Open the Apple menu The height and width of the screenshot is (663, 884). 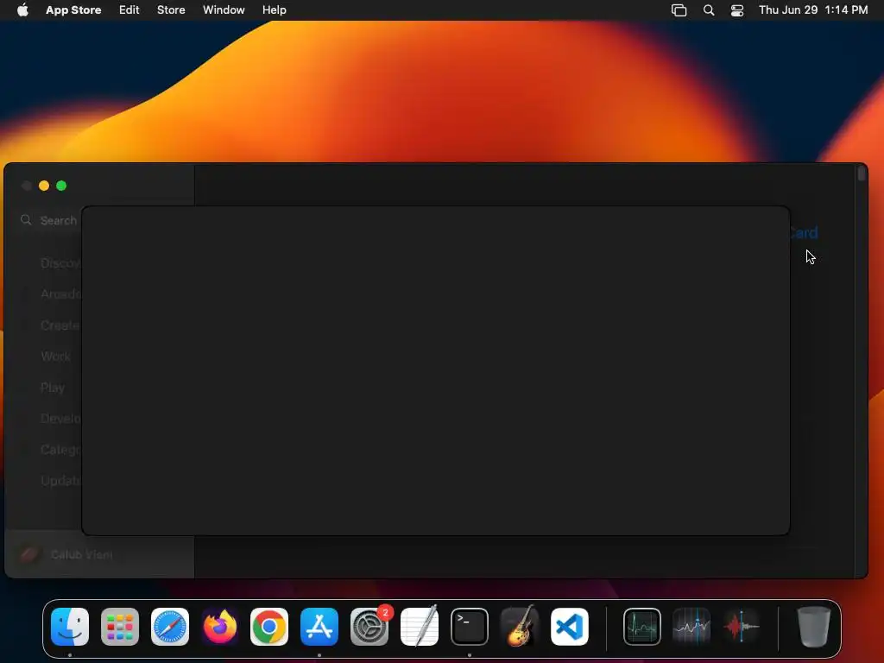point(22,9)
